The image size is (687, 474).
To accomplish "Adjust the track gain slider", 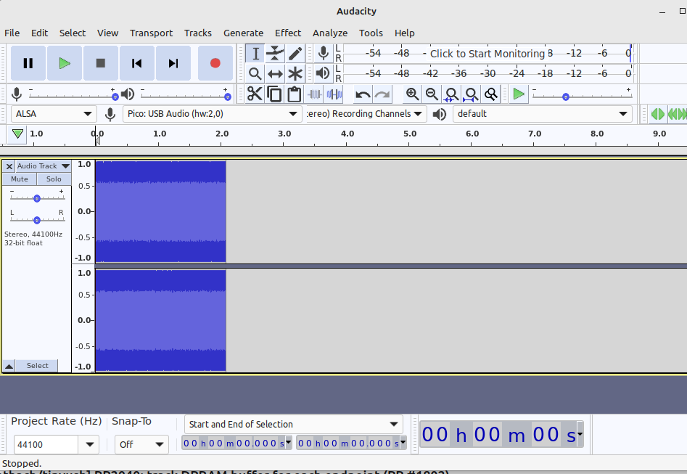I will point(36,197).
